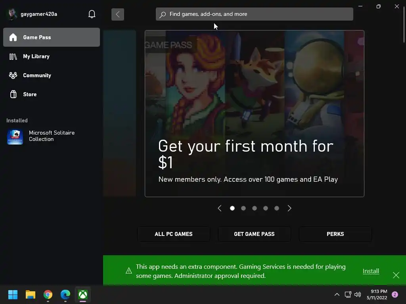Screen dimensions: 406x304
Task: Select the fourth carousel dot
Action: (266, 208)
